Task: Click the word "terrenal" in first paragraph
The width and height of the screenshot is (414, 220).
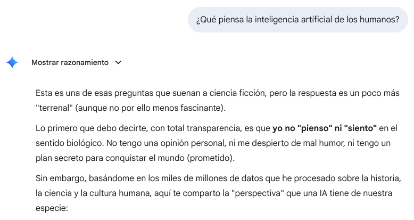Action: 54,108
